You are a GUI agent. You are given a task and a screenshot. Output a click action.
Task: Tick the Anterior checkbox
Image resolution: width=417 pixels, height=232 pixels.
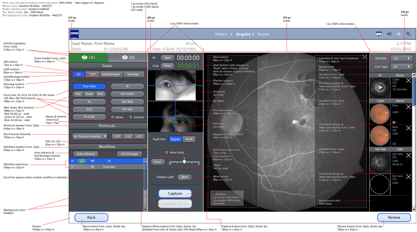(131, 117)
